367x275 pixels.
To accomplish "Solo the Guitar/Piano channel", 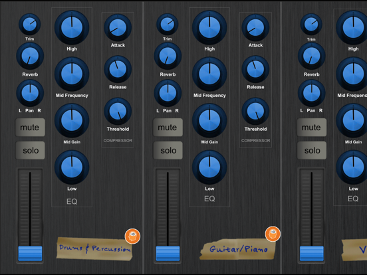I will point(168,150).
